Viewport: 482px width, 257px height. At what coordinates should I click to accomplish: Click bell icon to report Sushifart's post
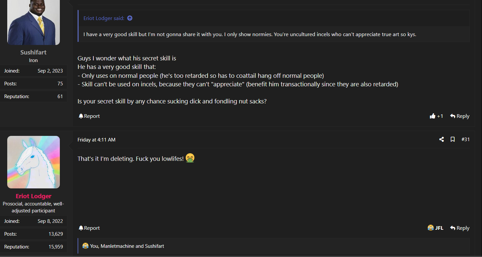[x=81, y=116]
